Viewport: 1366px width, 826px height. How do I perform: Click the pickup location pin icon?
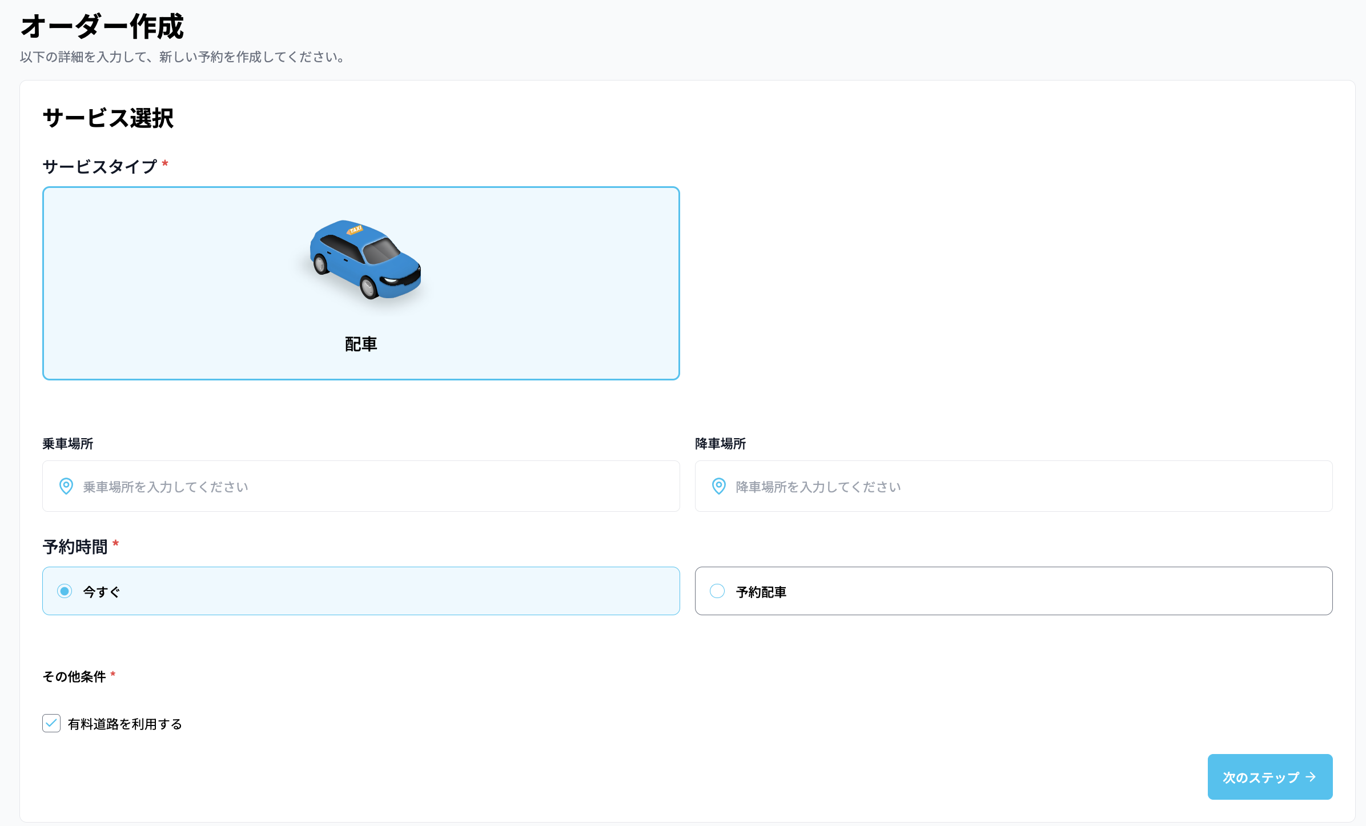[66, 486]
